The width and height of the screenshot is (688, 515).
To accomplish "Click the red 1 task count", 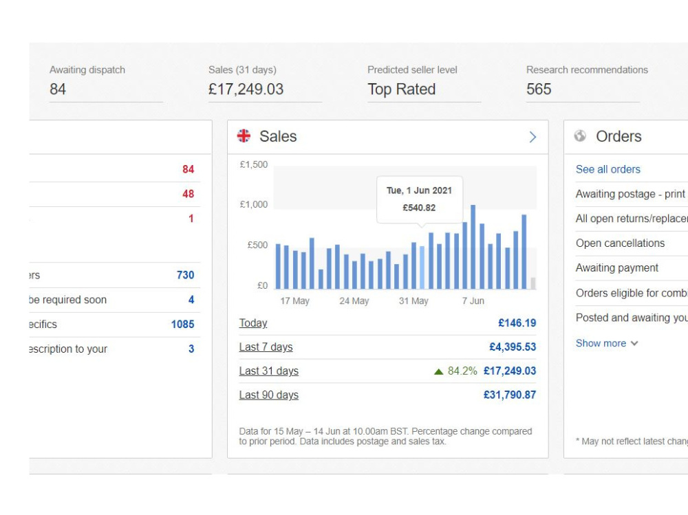I will [x=191, y=219].
